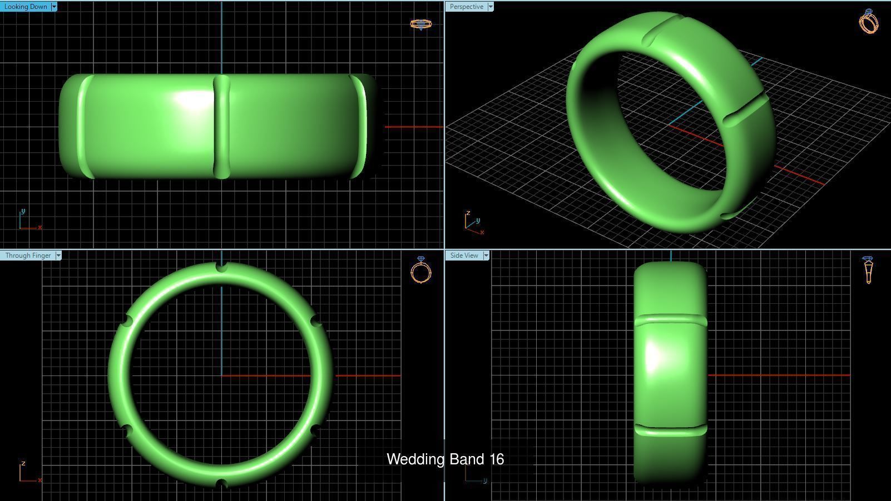Viewport: 891px width, 501px height.
Task: Expand the Side View viewport dropdown arrow
Action: 486,255
